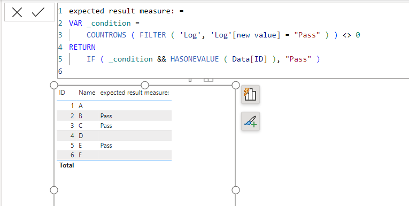
Task: Place cursor on HASONEVALUE function in formula
Action: pyautogui.click(x=194, y=59)
